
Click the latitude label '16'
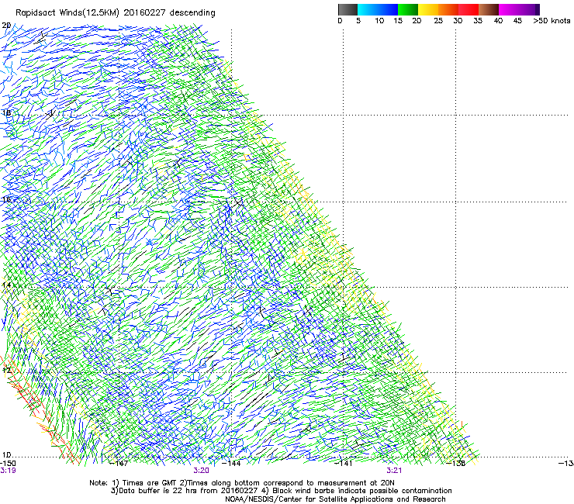[x=6, y=199]
